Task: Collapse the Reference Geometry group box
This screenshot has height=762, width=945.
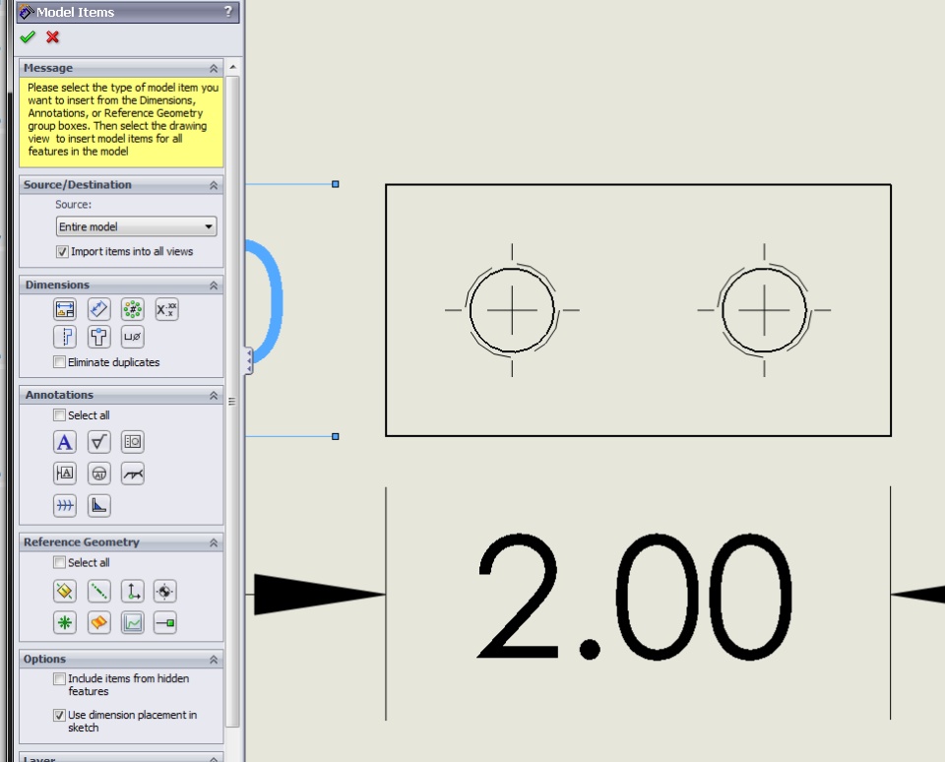Action: click(214, 542)
